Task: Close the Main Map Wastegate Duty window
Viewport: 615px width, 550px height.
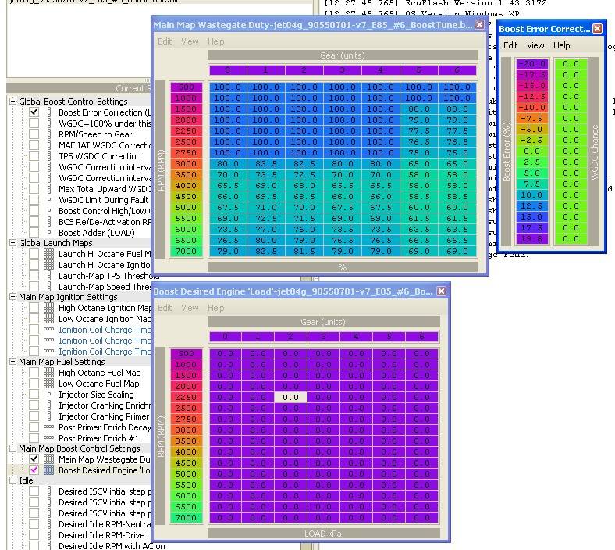Action: coord(479,25)
